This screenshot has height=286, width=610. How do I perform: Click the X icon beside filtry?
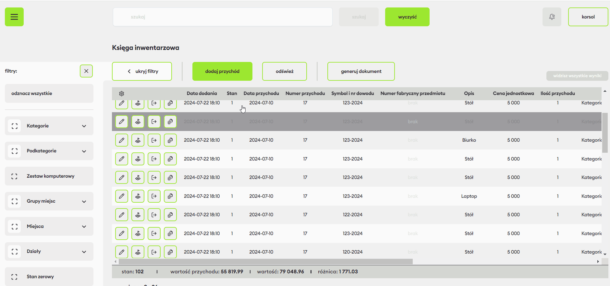tap(86, 71)
